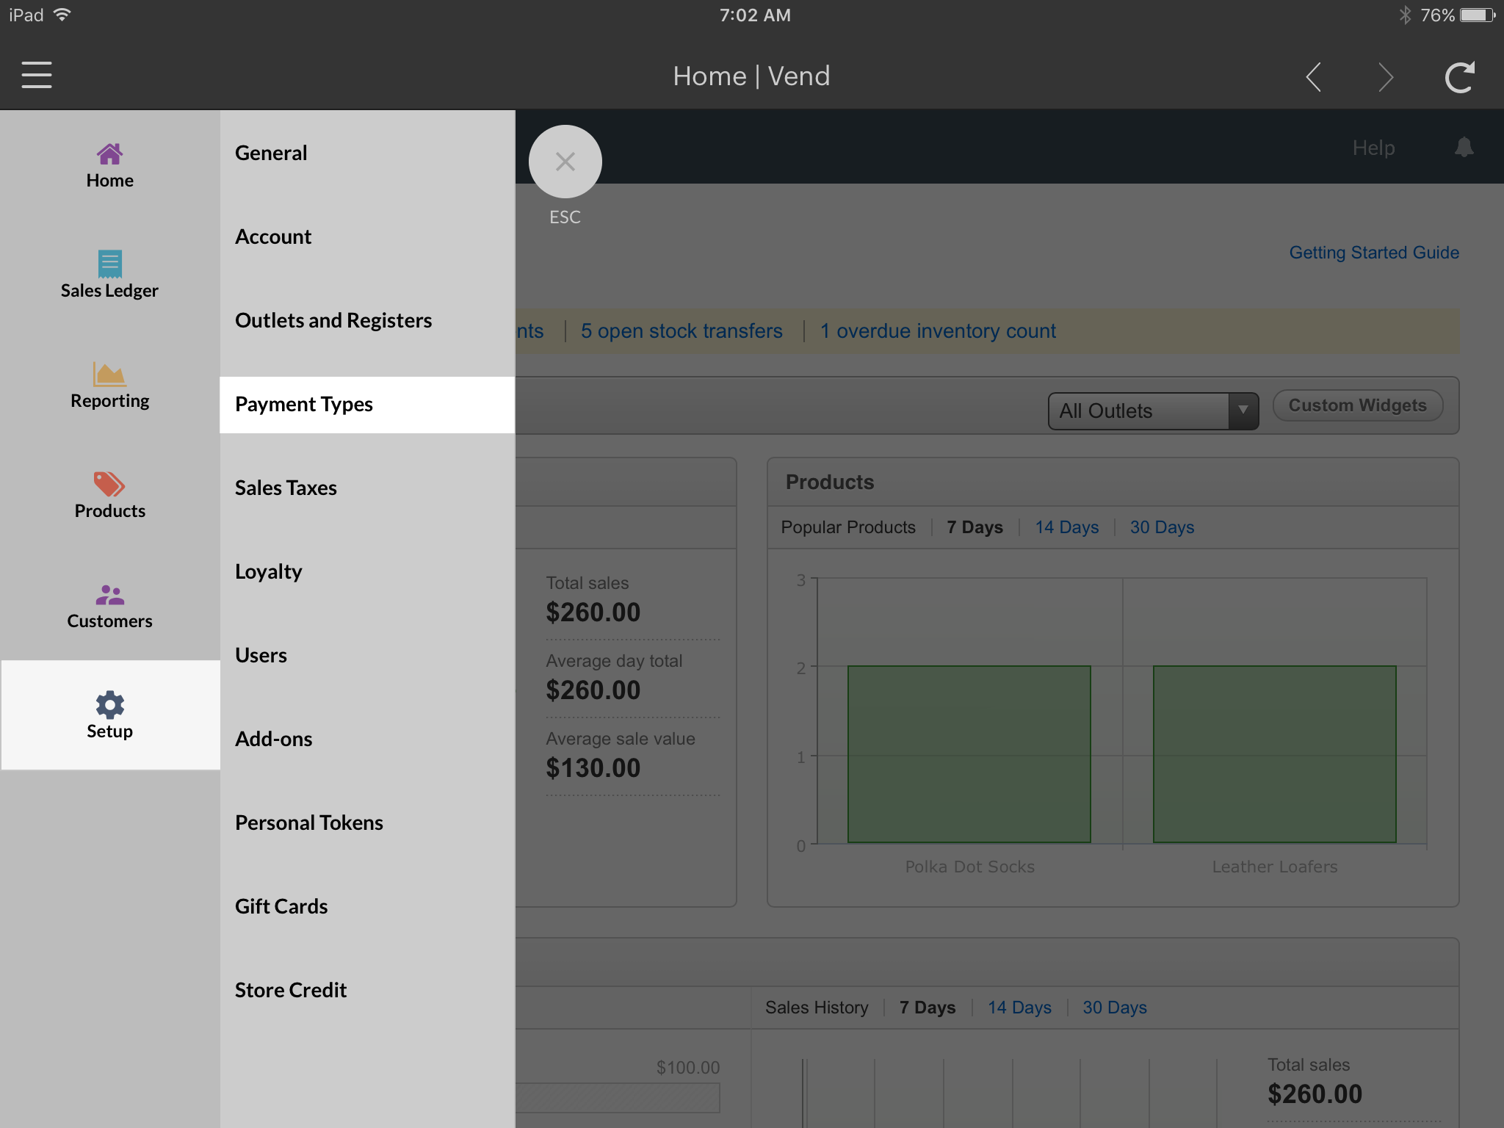
Task: Open the hamburger menu icon
Action: pos(37,76)
